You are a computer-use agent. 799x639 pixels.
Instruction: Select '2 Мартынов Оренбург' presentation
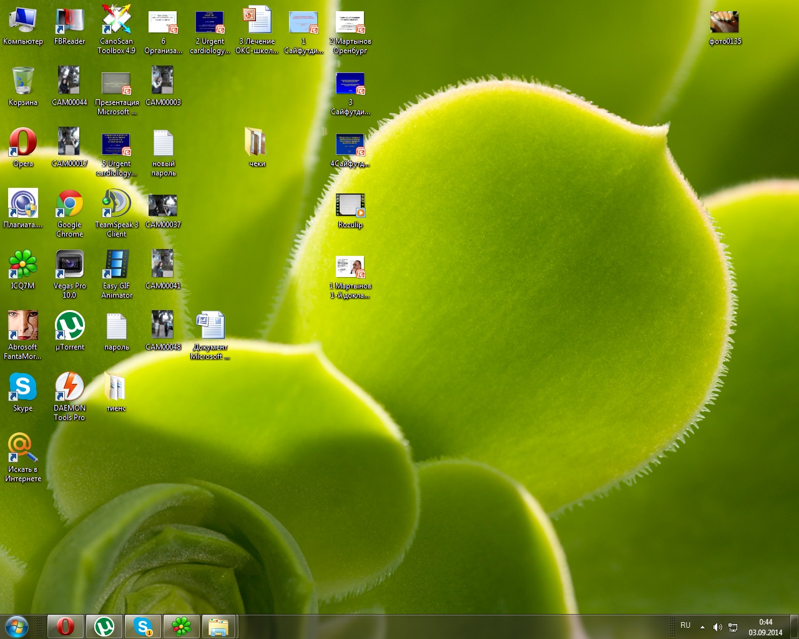(x=350, y=31)
